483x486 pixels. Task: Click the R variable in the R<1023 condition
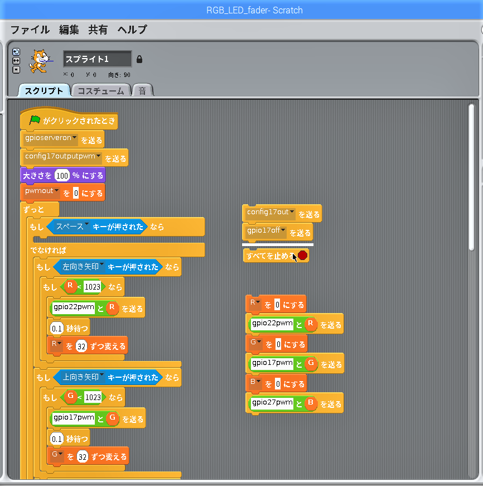tap(70, 286)
